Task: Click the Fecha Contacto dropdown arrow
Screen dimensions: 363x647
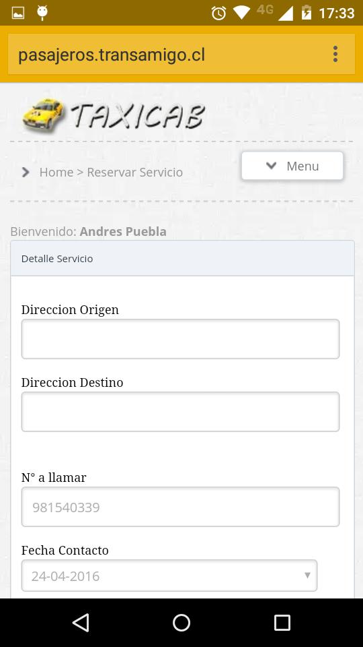Action: tap(307, 575)
